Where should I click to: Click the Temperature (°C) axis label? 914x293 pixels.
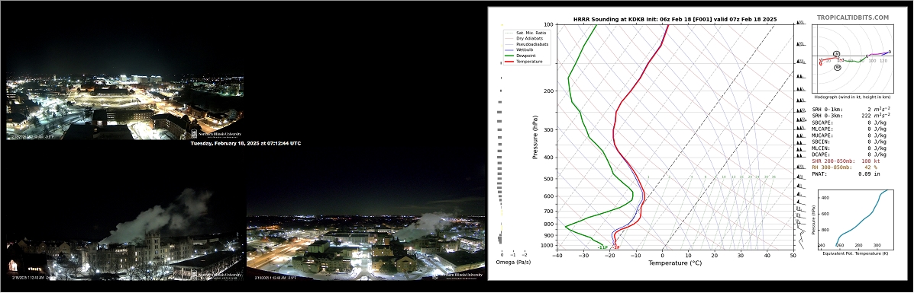point(674,263)
